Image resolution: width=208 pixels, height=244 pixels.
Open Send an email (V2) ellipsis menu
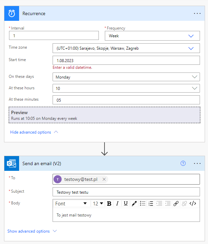(x=197, y=163)
